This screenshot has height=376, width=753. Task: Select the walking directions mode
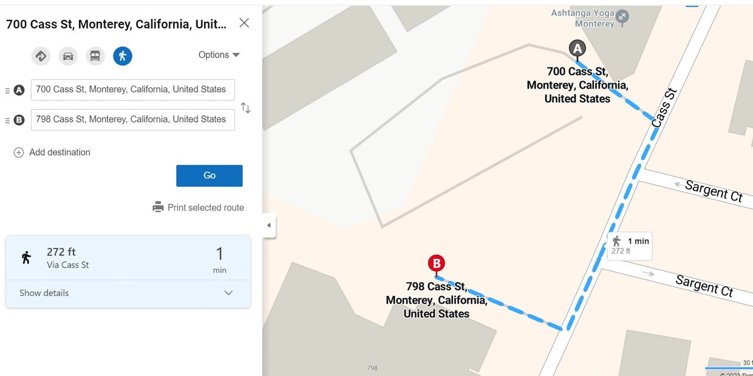point(123,56)
